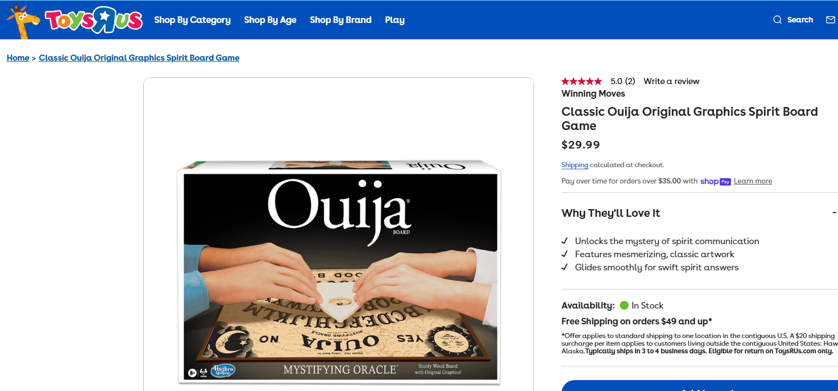Screen dimensions: 838x391
Task: Click the Home breadcrumb link
Action: coord(18,57)
